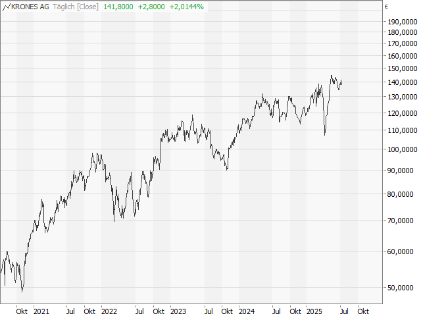Click the absolute change +2,8000
The width and height of the screenshot is (421, 316).
(151, 7)
